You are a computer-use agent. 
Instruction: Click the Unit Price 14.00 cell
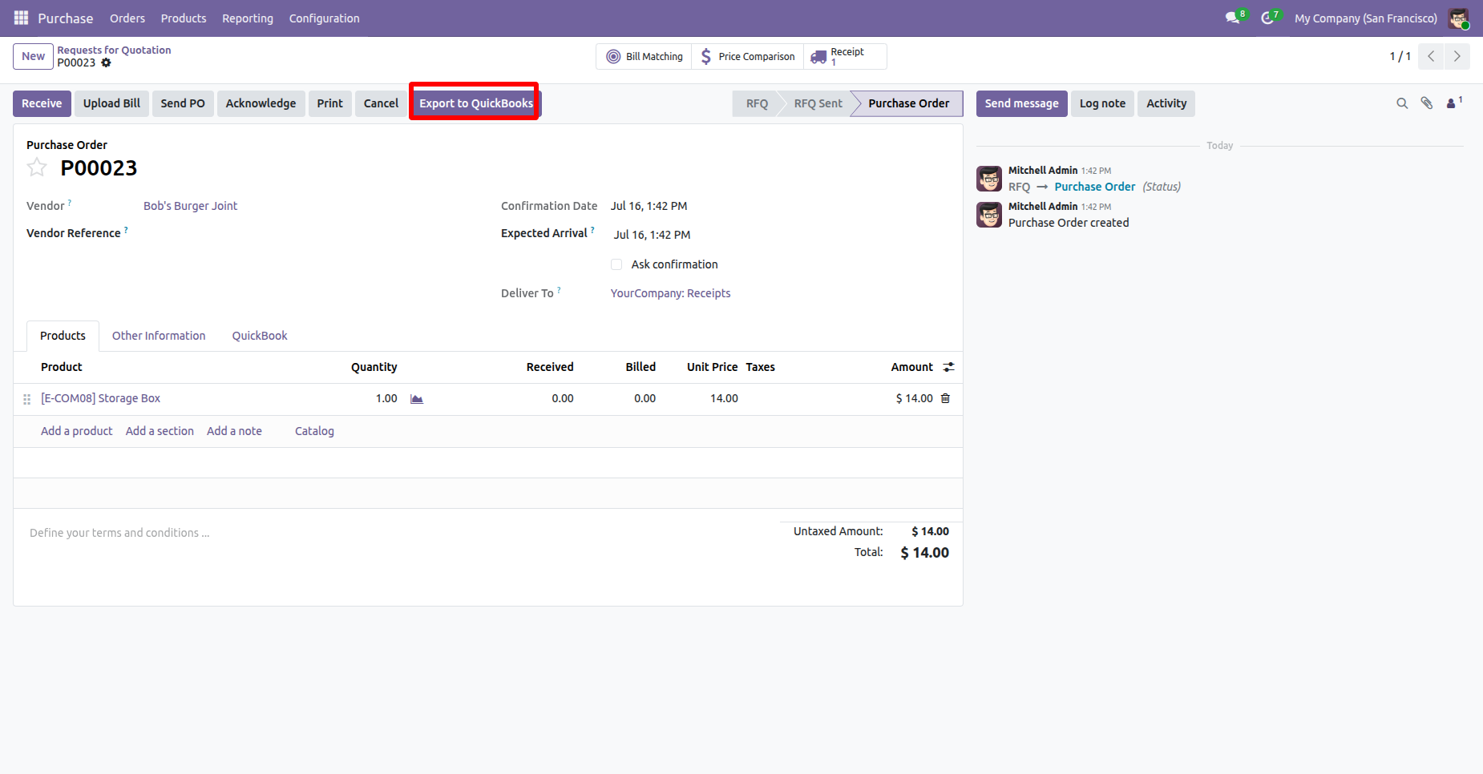[x=724, y=398]
